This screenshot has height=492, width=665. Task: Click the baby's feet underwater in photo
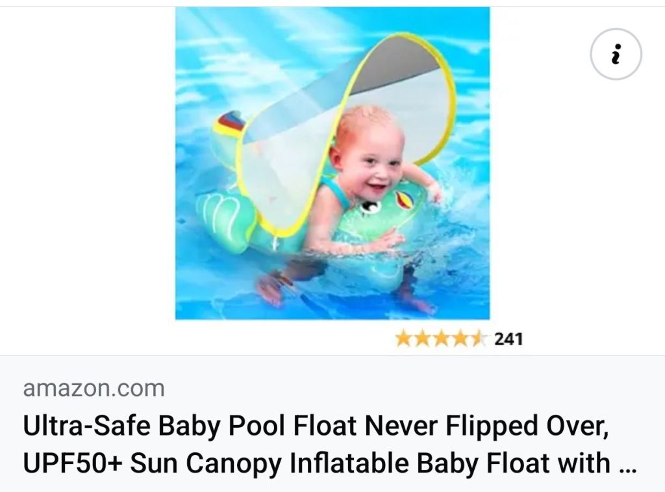pos(271,288)
